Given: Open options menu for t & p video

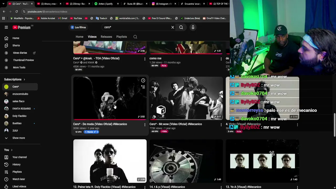Looking at the screenshot, I should pyautogui.click(x=221, y=187).
